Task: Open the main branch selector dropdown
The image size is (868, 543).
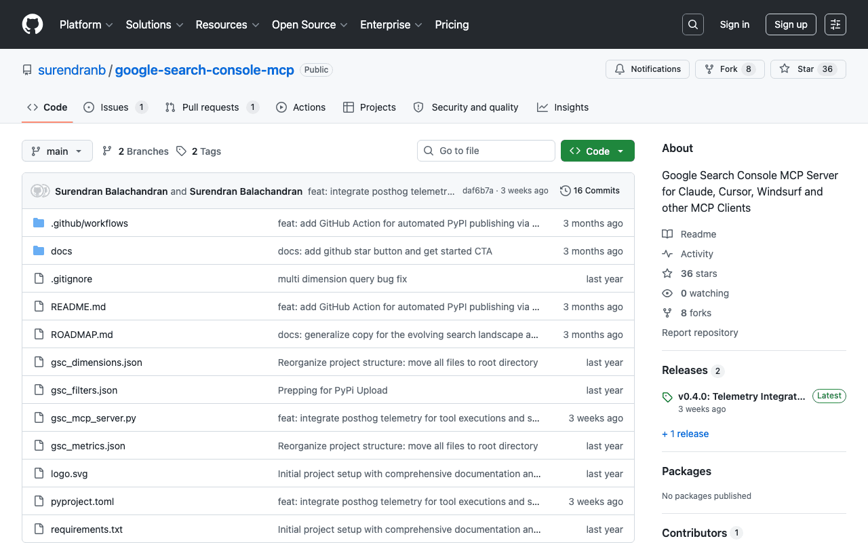Action: click(57, 151)
